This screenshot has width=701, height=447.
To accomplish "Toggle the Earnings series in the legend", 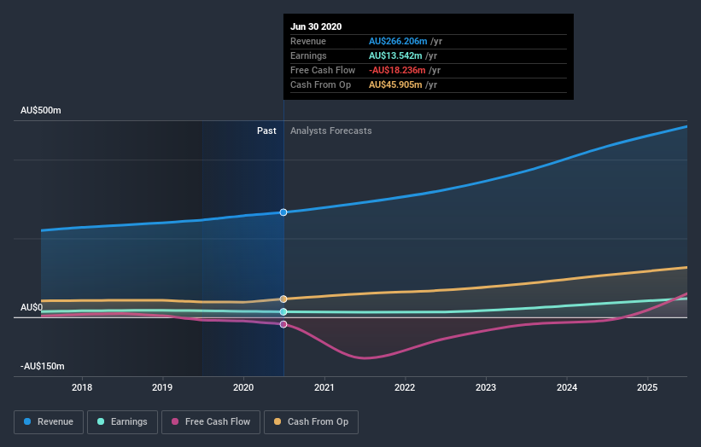I will click(122, 422).
